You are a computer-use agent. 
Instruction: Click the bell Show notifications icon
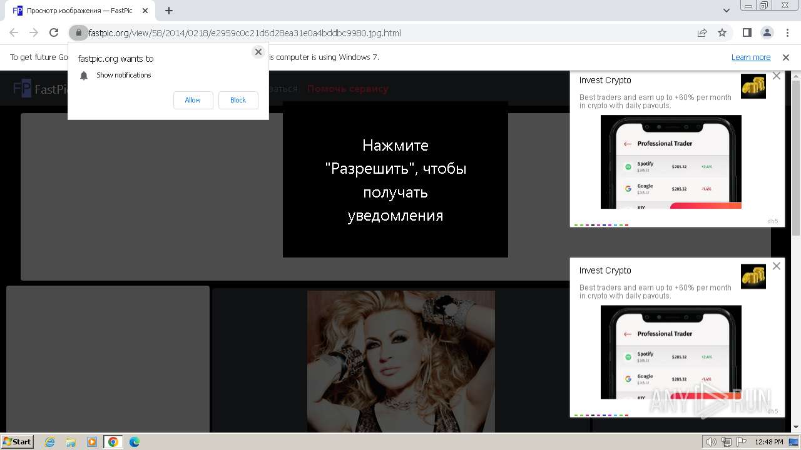(x=84, y=76)
